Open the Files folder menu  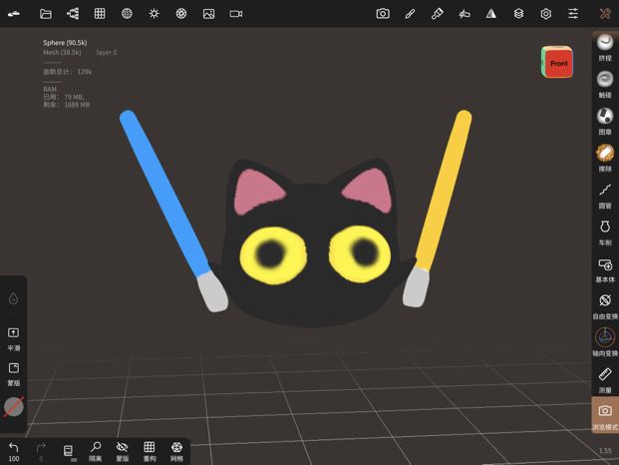(x=46, y=14)
